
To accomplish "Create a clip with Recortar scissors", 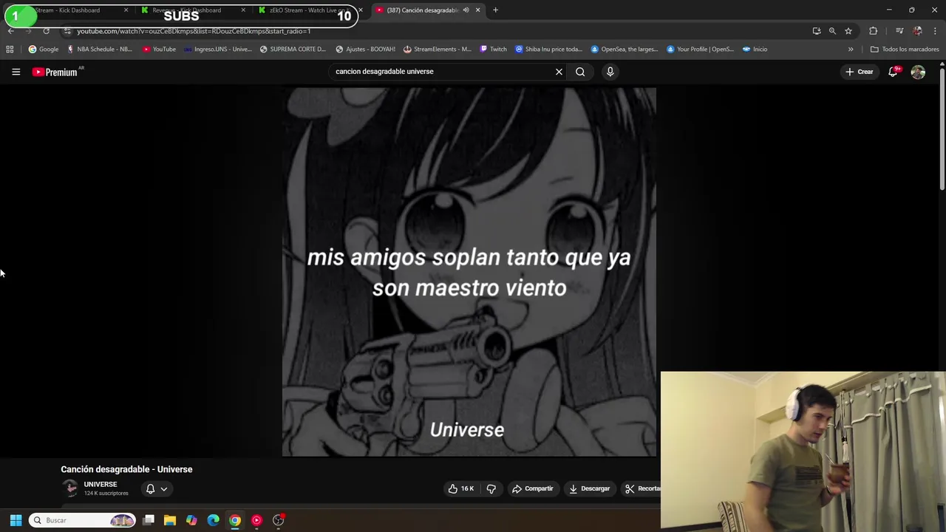I will (642, 488).
